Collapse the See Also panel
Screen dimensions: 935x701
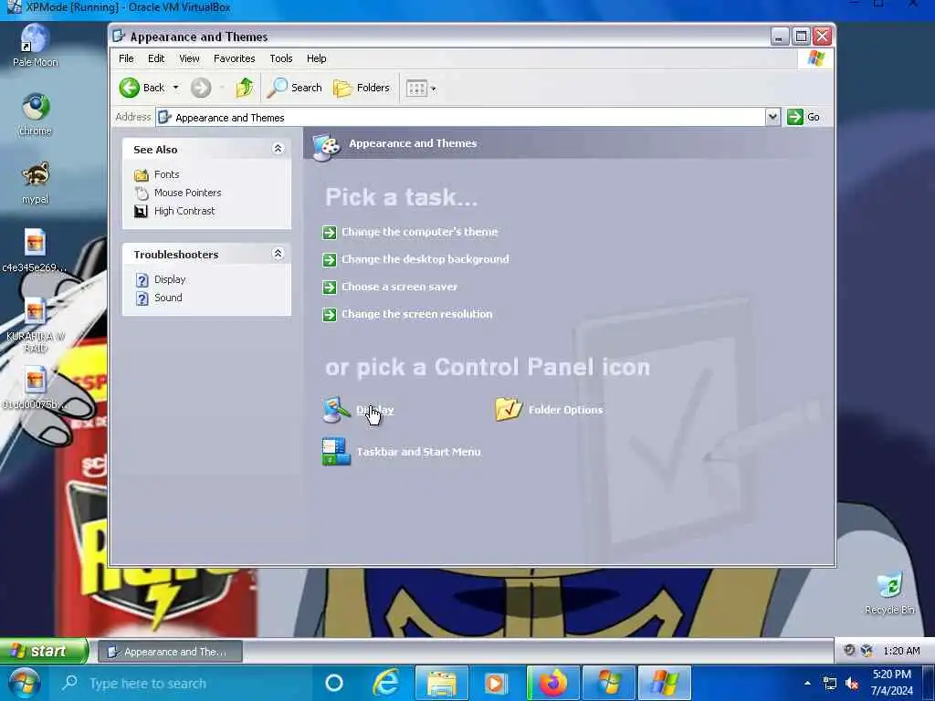click(x=278, y=149)
